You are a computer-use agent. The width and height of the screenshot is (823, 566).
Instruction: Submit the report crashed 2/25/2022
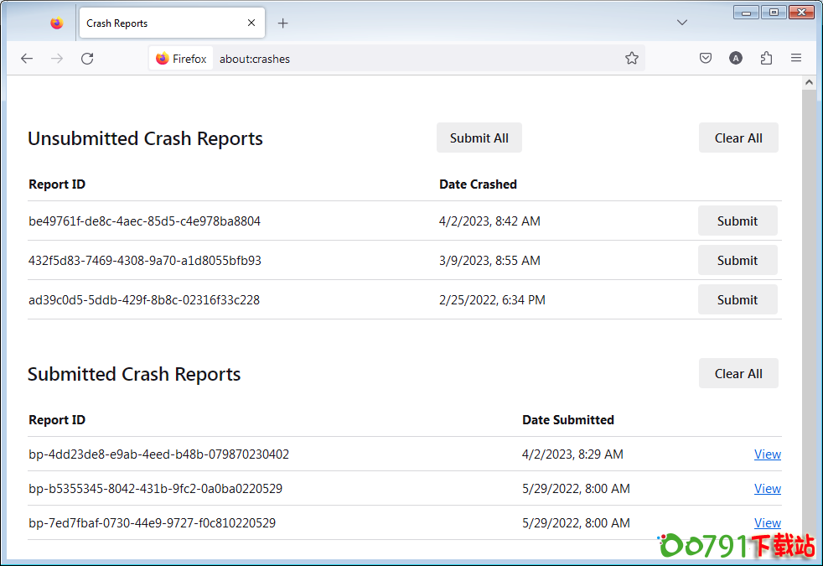(737, 300)
